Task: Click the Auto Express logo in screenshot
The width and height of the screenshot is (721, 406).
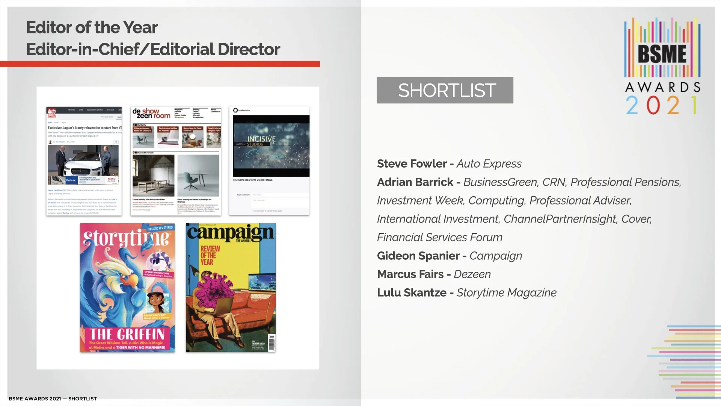Action: coord(51,112)
